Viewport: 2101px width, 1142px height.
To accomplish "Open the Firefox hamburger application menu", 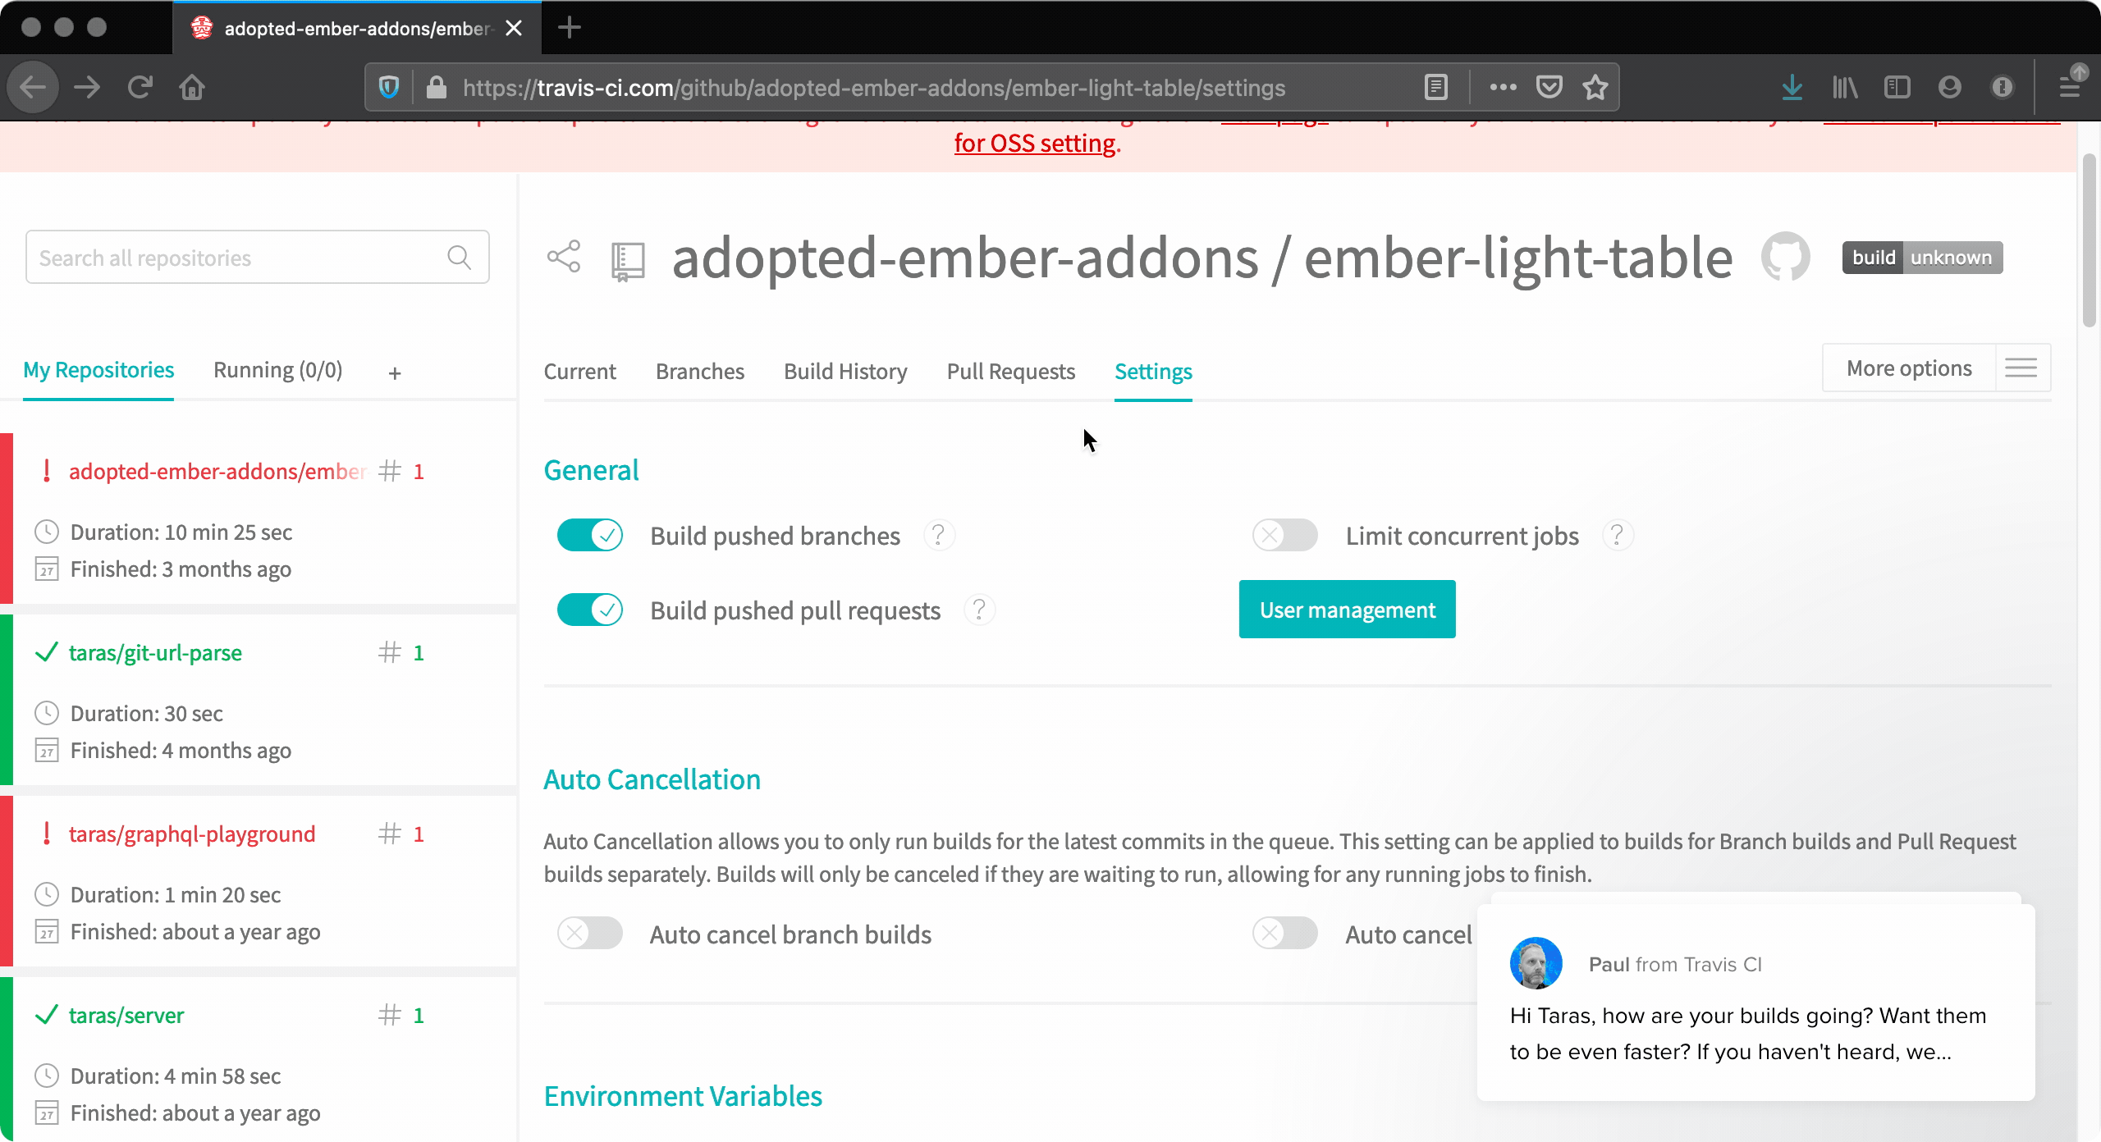I will pyautogui.click(x=2071, y=87).
